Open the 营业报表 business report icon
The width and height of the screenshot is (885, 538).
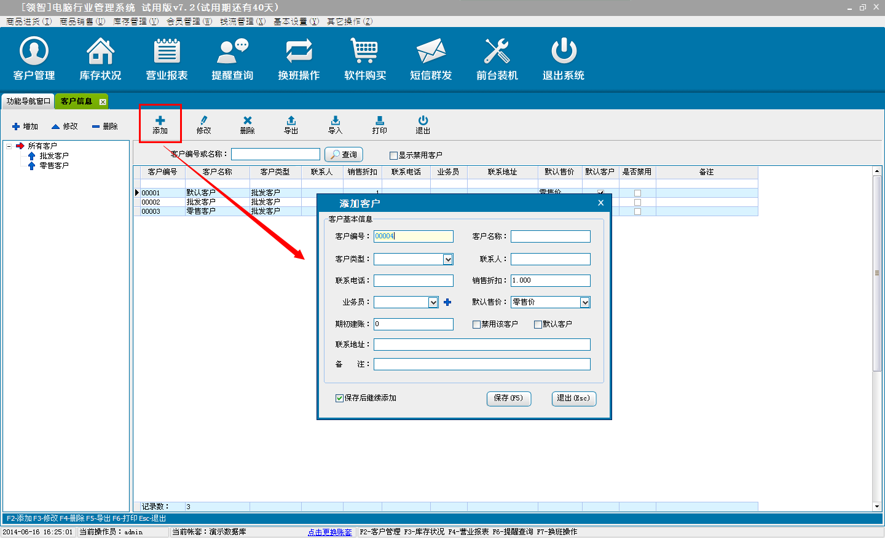tap(167, 52)
